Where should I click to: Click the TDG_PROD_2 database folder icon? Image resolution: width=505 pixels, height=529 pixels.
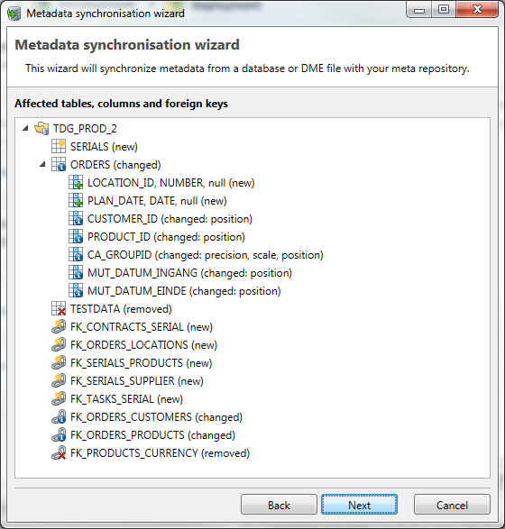[x=41, y=129]
